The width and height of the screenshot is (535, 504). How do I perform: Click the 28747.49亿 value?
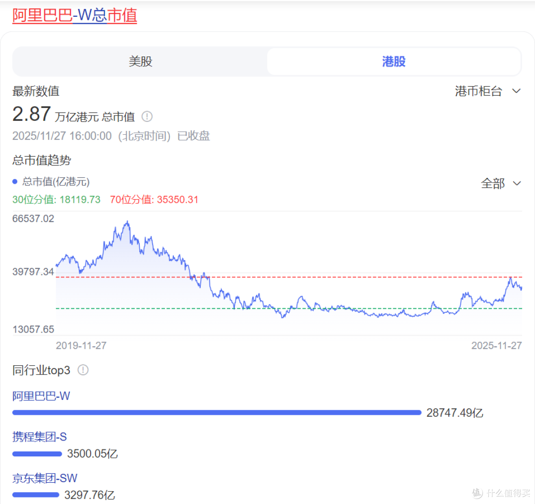coord(455,413)
